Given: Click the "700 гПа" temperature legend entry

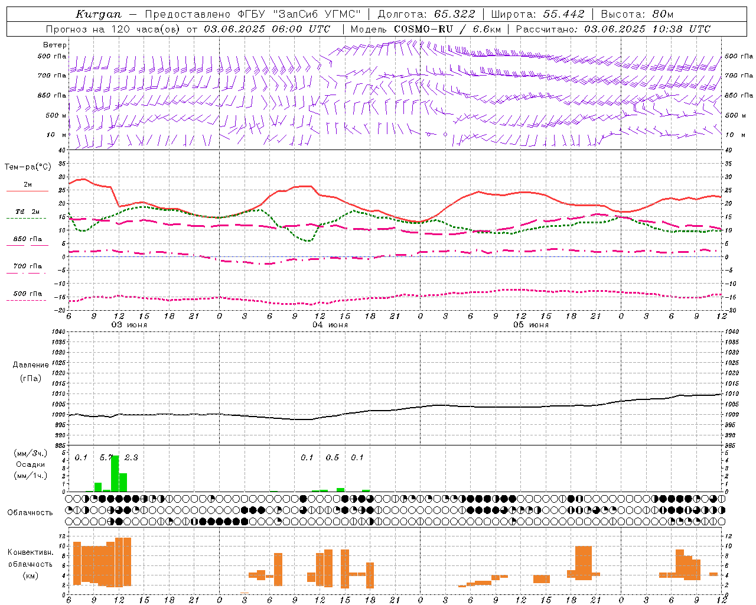Looking at the screenshot, I should coord(27,266).
